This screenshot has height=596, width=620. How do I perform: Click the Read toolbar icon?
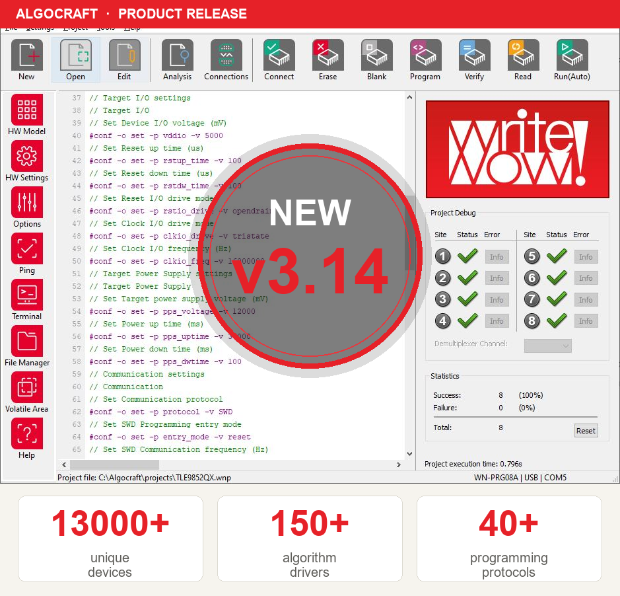pyautogui.click(x=523, y=55)
